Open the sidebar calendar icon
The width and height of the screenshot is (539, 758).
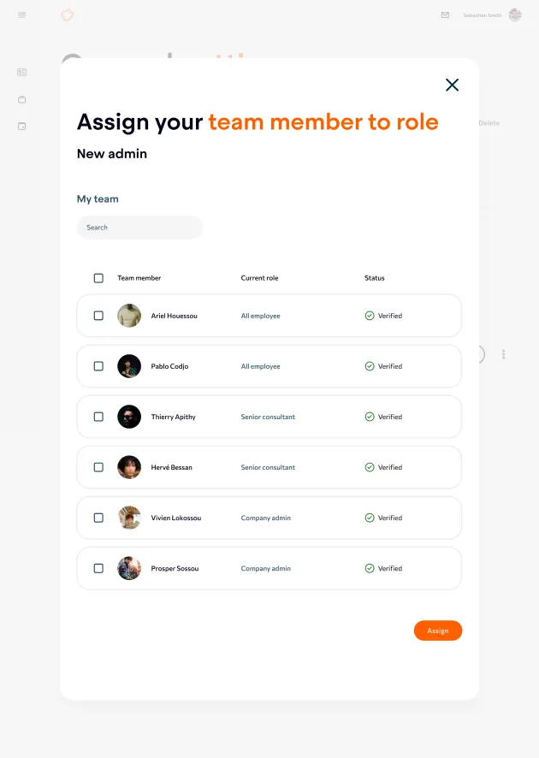(x=21, y=126)
